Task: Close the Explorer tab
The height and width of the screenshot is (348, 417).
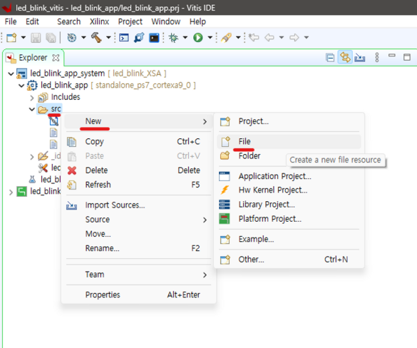Action: click(x=56, y=58)
